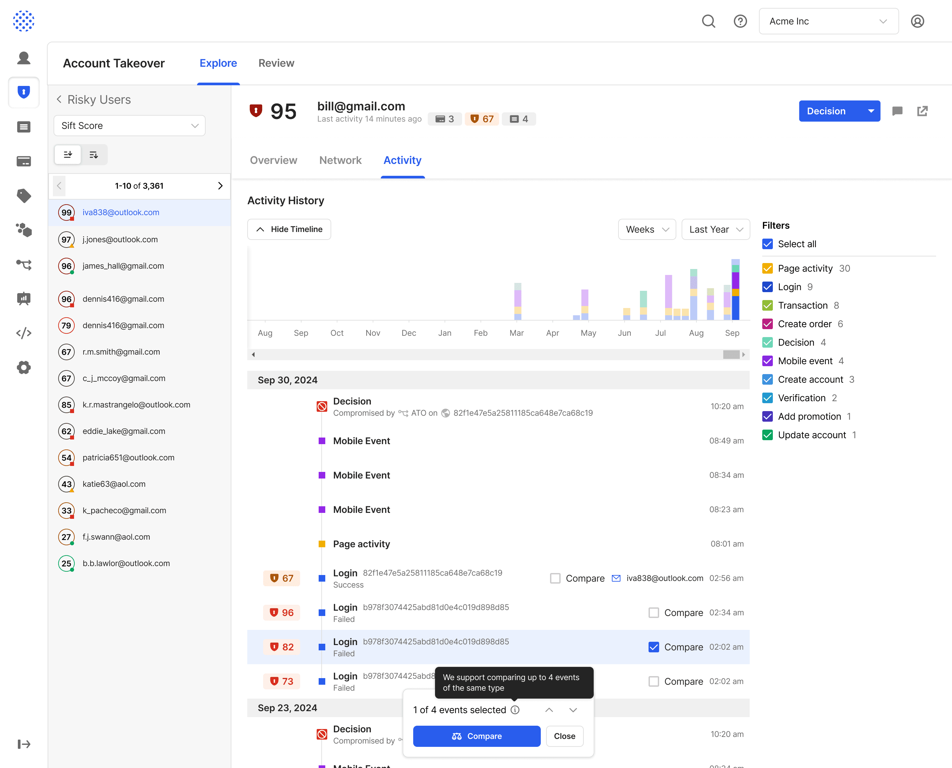Image resolution: width=952 pixels, height=768 pixels.
Task: Check Compare for the 02:34 am login
Action: click(x=653, y=613)
